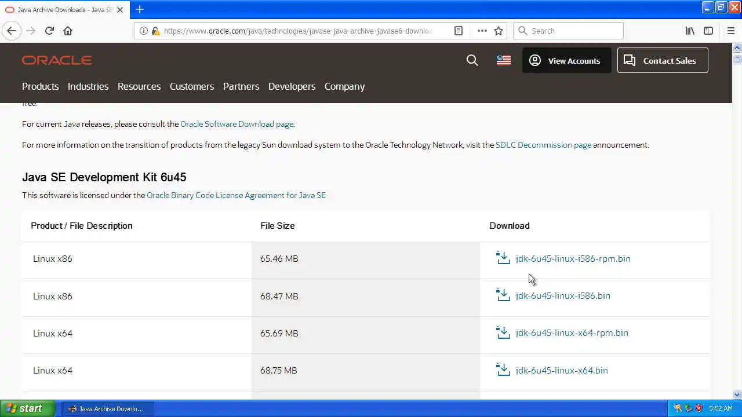Click the site information icon in address bar
Image resolution: width=742 pixels, height=417 pixels.
click(144, 31)
